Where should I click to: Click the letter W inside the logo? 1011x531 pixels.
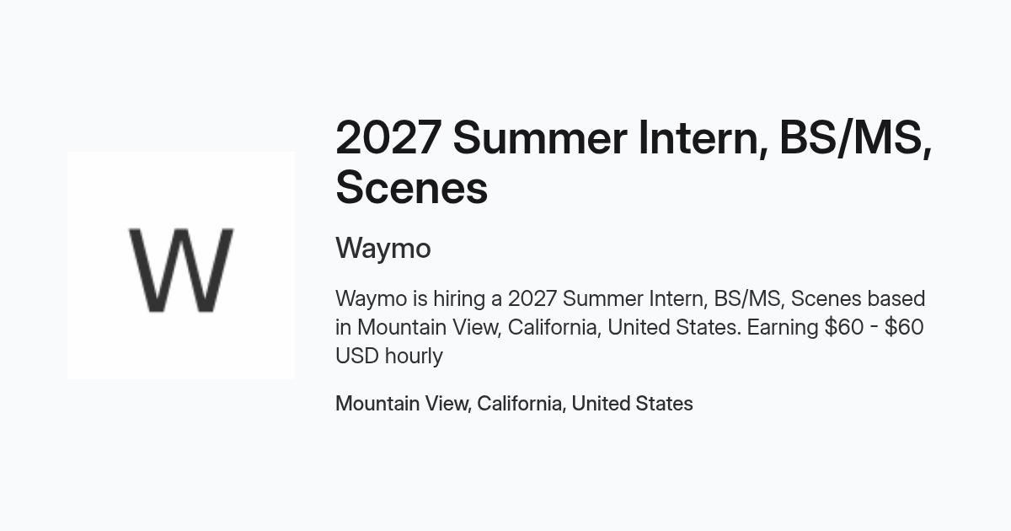click(181, 270)
